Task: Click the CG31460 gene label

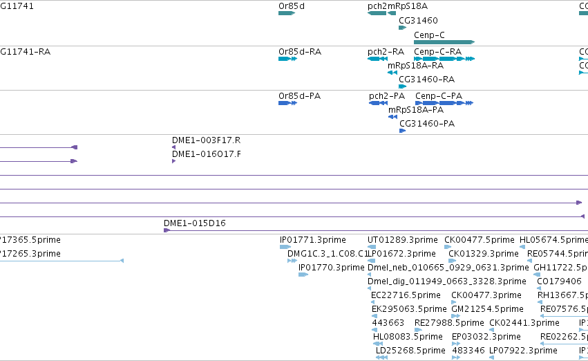Action: click(418, 21)
